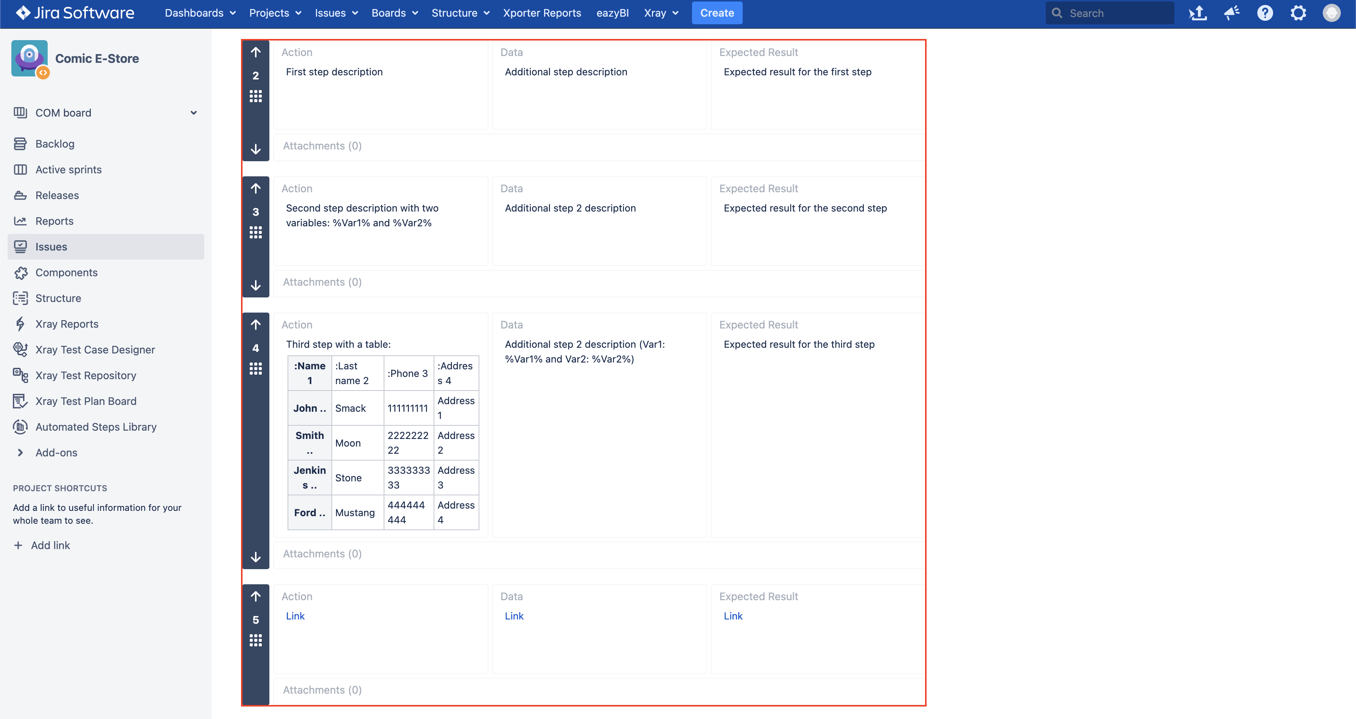Move step 4 down with the arrow
The image size is (1356, 719).
coord(256,557)
